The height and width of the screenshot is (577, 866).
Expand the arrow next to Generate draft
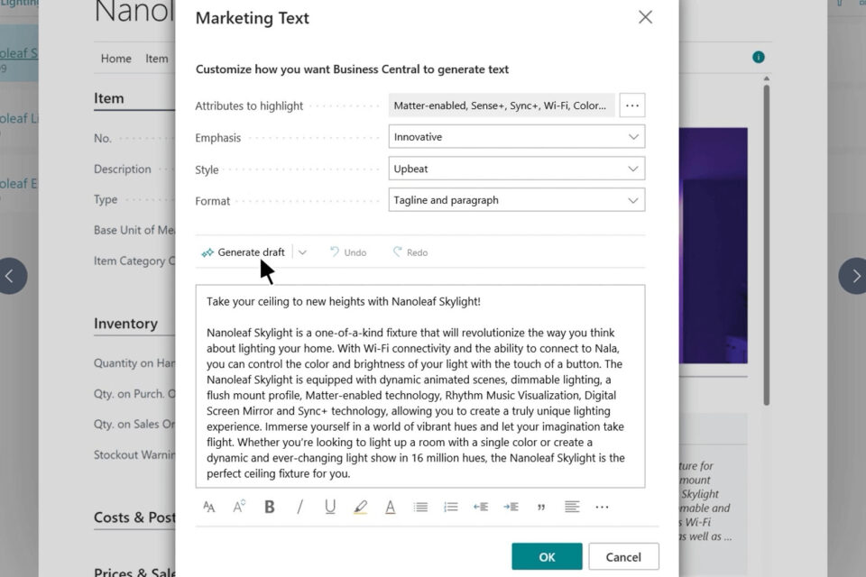point(302,252)
